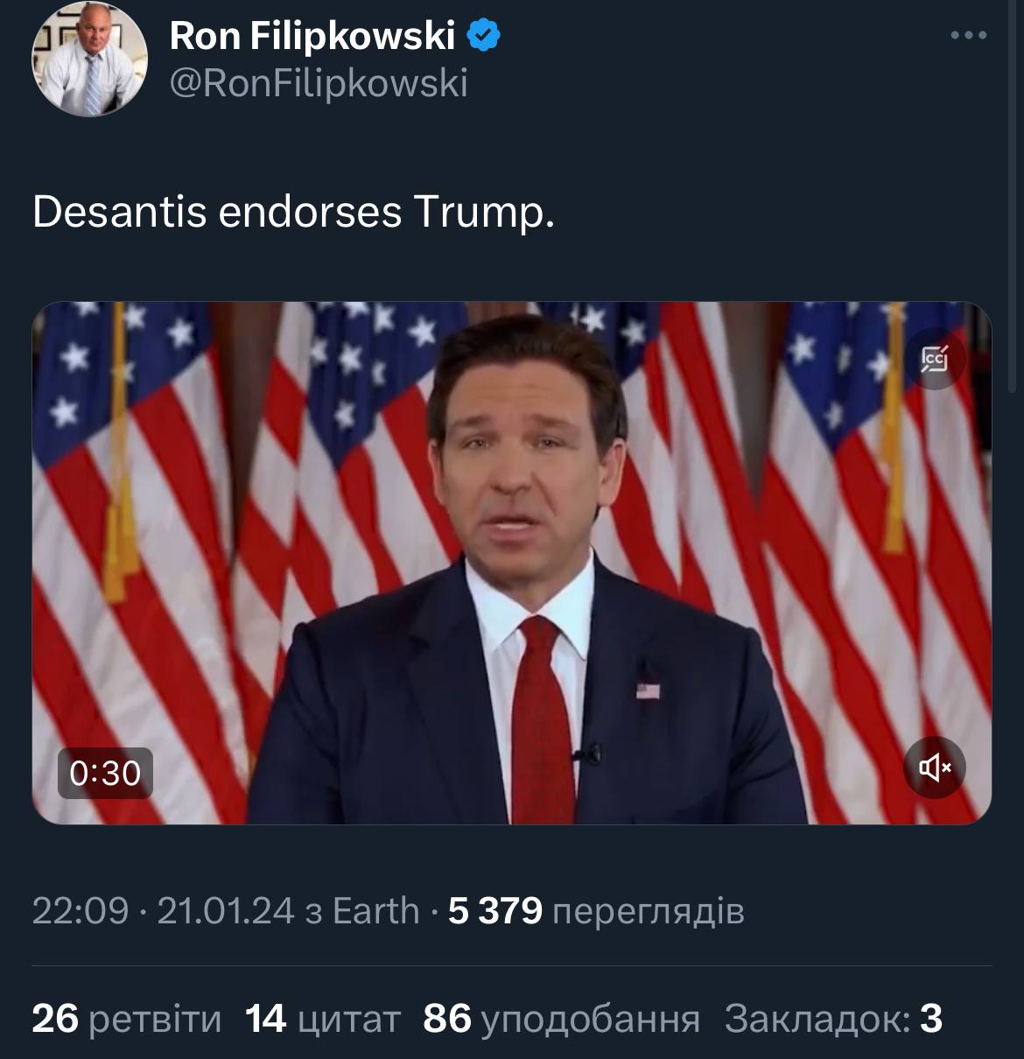Open the Earth location link
The image size is (1024, 1059).
point(375,911)
